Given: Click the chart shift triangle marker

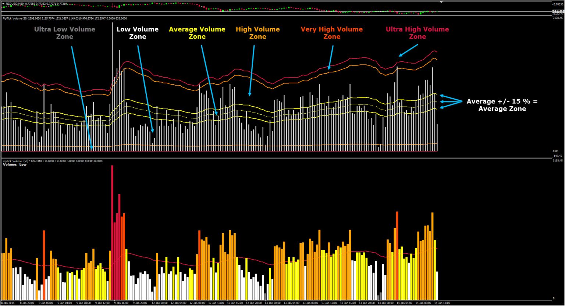Looking at the screenshot, I should click(441, 2).
